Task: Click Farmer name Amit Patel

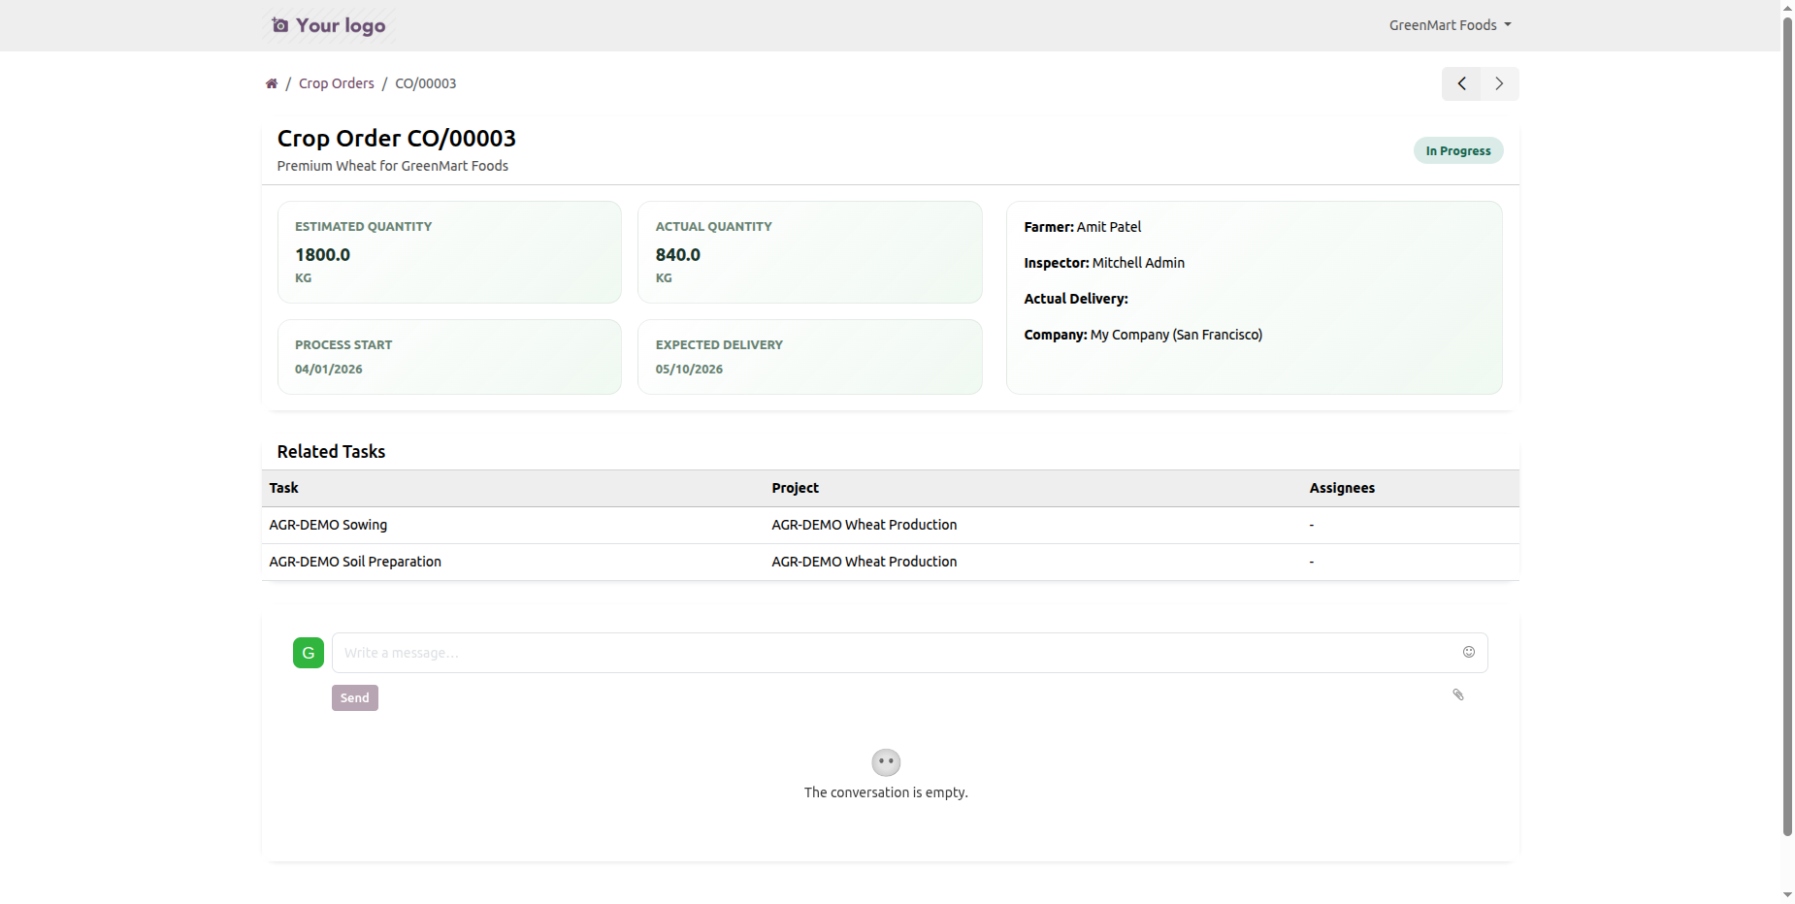Action: click(x=1109, y=227)
